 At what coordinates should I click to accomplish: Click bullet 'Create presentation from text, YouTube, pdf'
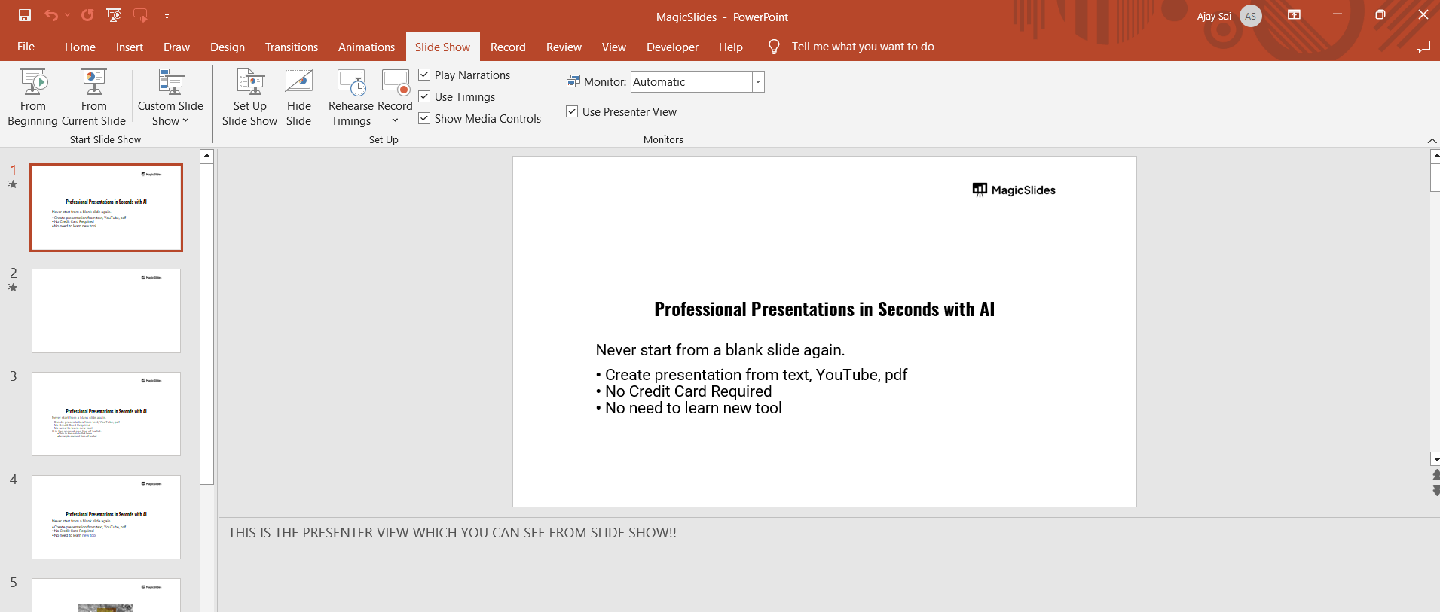[751, 375]
